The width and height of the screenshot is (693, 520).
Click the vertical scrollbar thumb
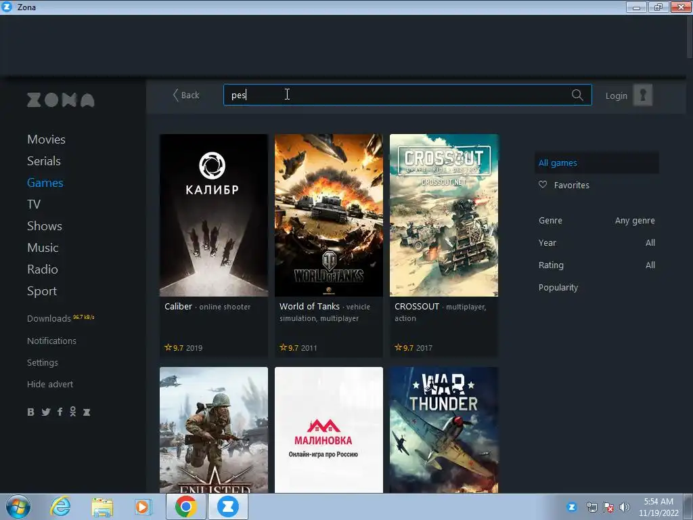690,37
